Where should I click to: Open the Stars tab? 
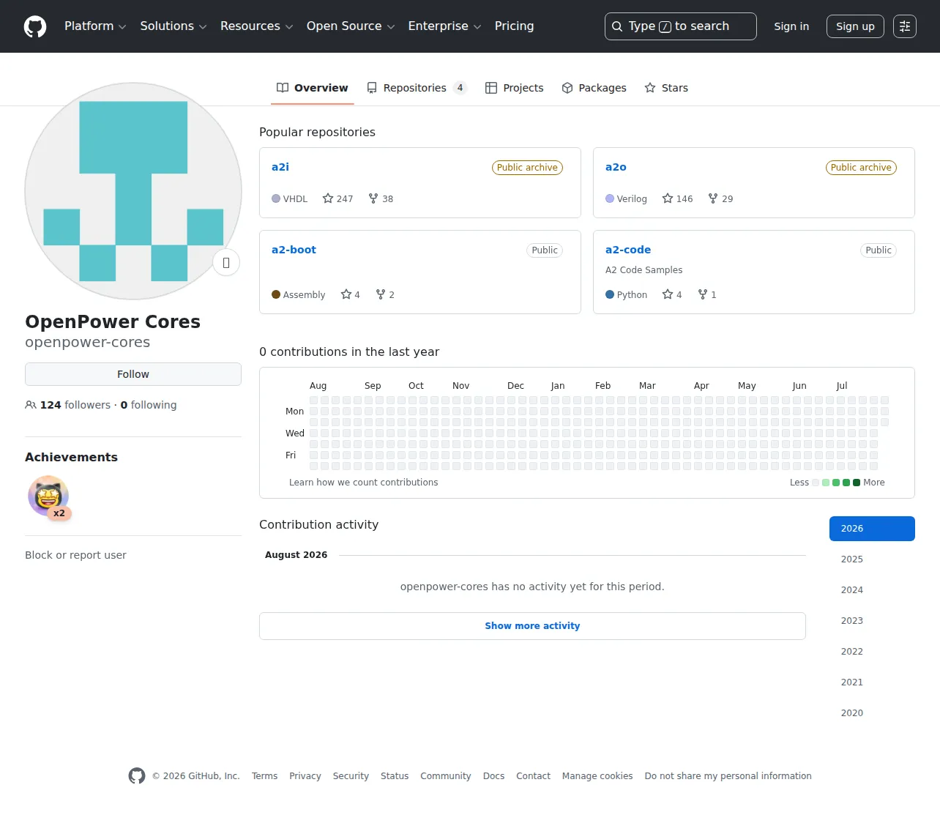(666, 88)
